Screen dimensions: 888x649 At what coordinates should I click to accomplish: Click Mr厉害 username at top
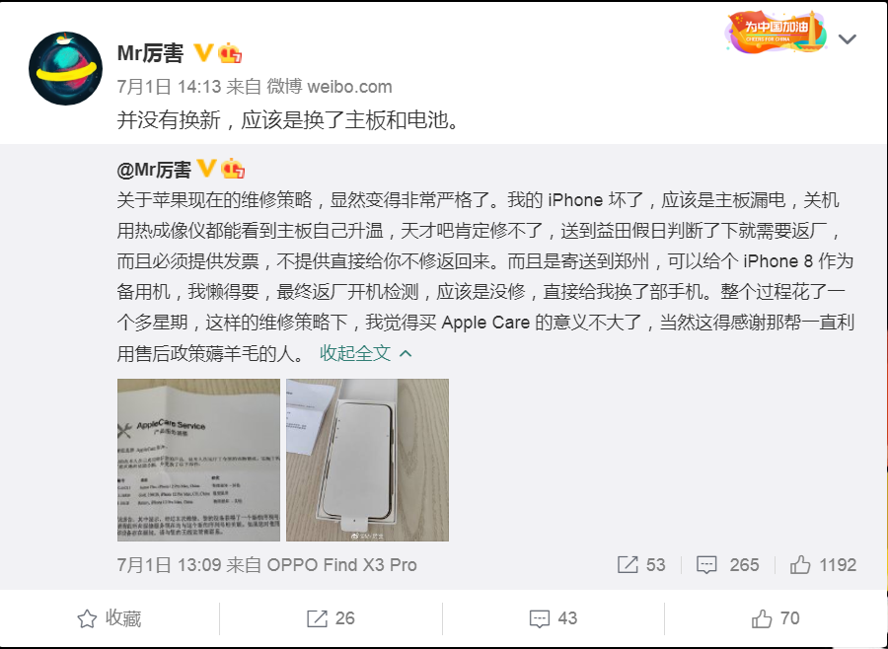tap(151, 53)
